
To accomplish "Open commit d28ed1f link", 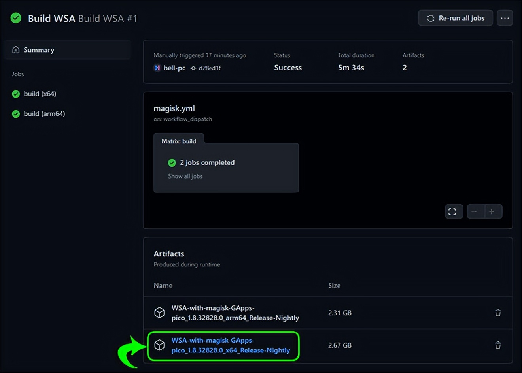I will (x=209, y=68).
